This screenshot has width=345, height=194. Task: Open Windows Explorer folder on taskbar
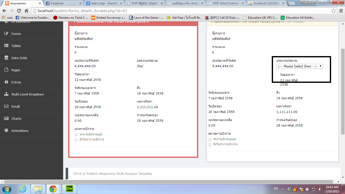point(38,189)
